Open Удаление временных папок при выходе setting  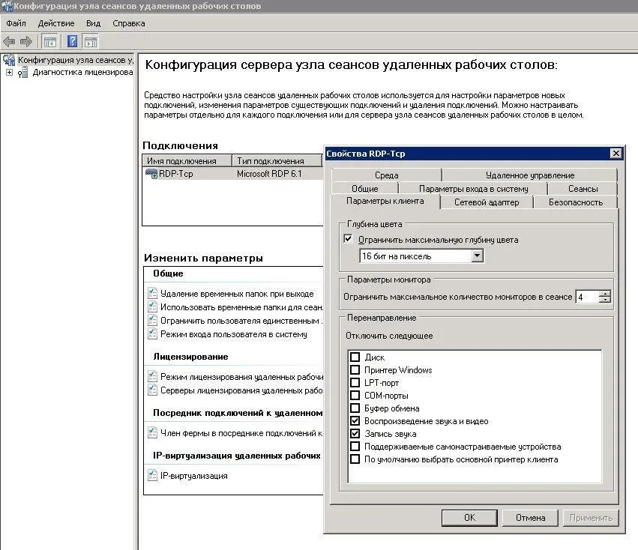(237, 294)
